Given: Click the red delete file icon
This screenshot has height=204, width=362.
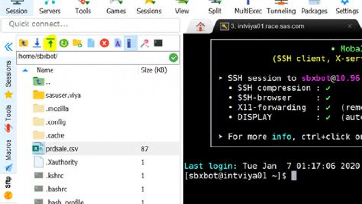Looking at the screenshot, I should tap(104, 43).
